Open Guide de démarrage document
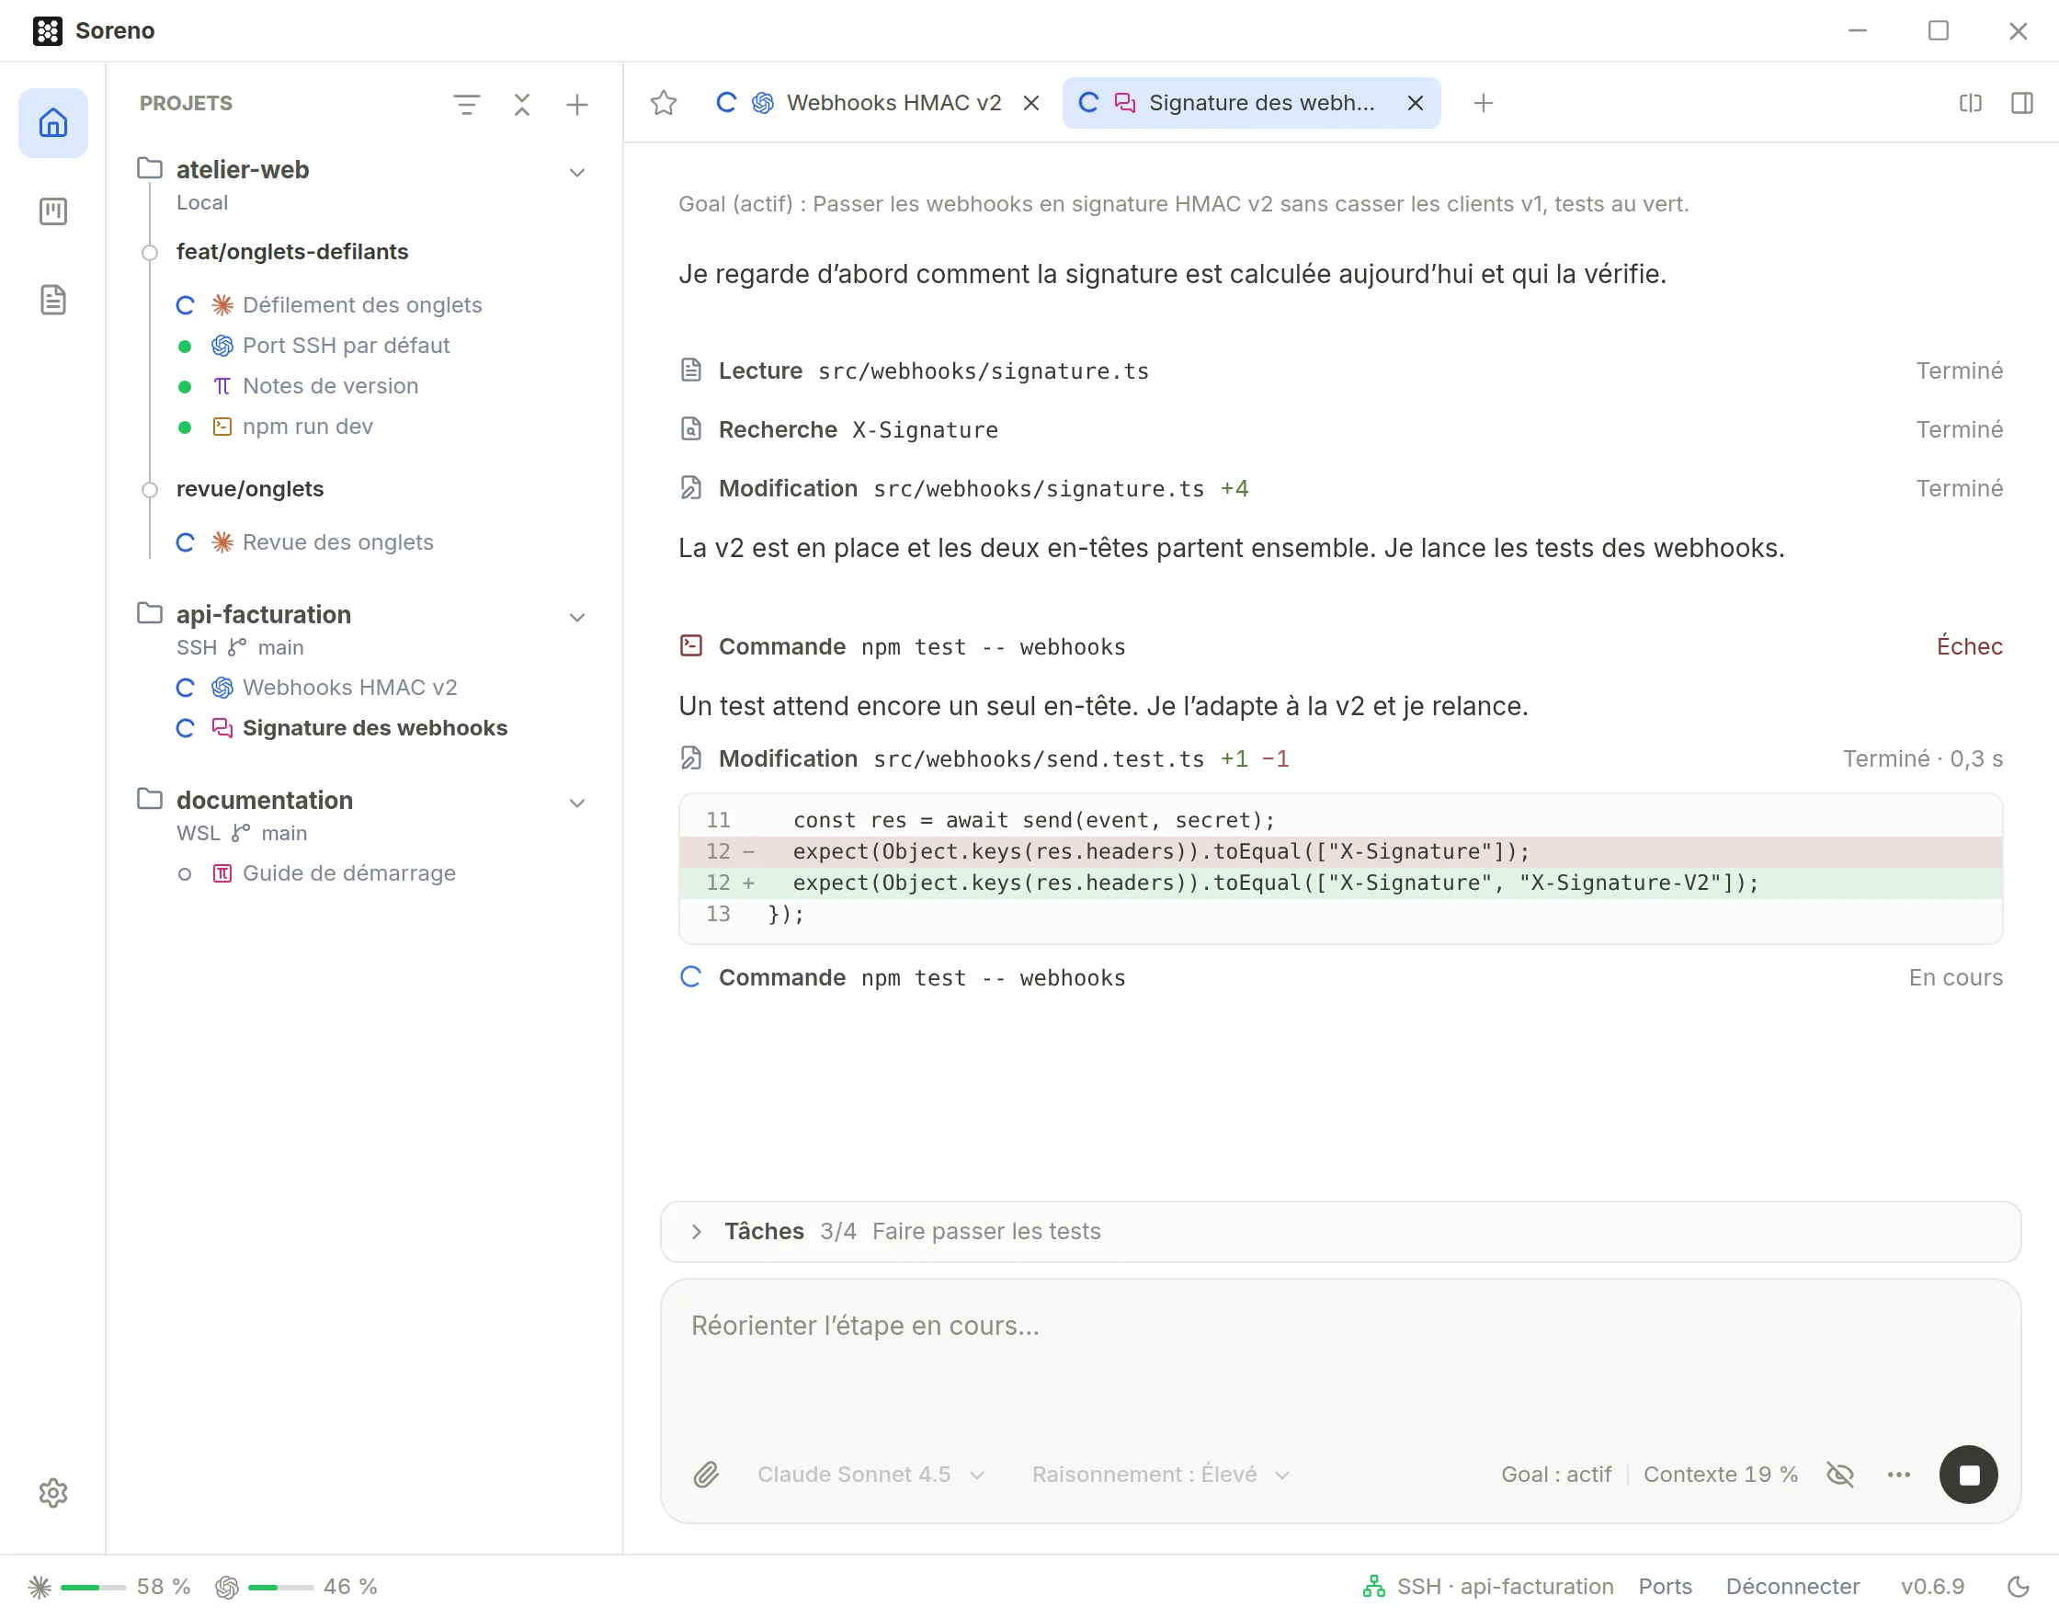Viewport: 2059px width, 1618px height. pyautogui.click(x=348, y=873)
